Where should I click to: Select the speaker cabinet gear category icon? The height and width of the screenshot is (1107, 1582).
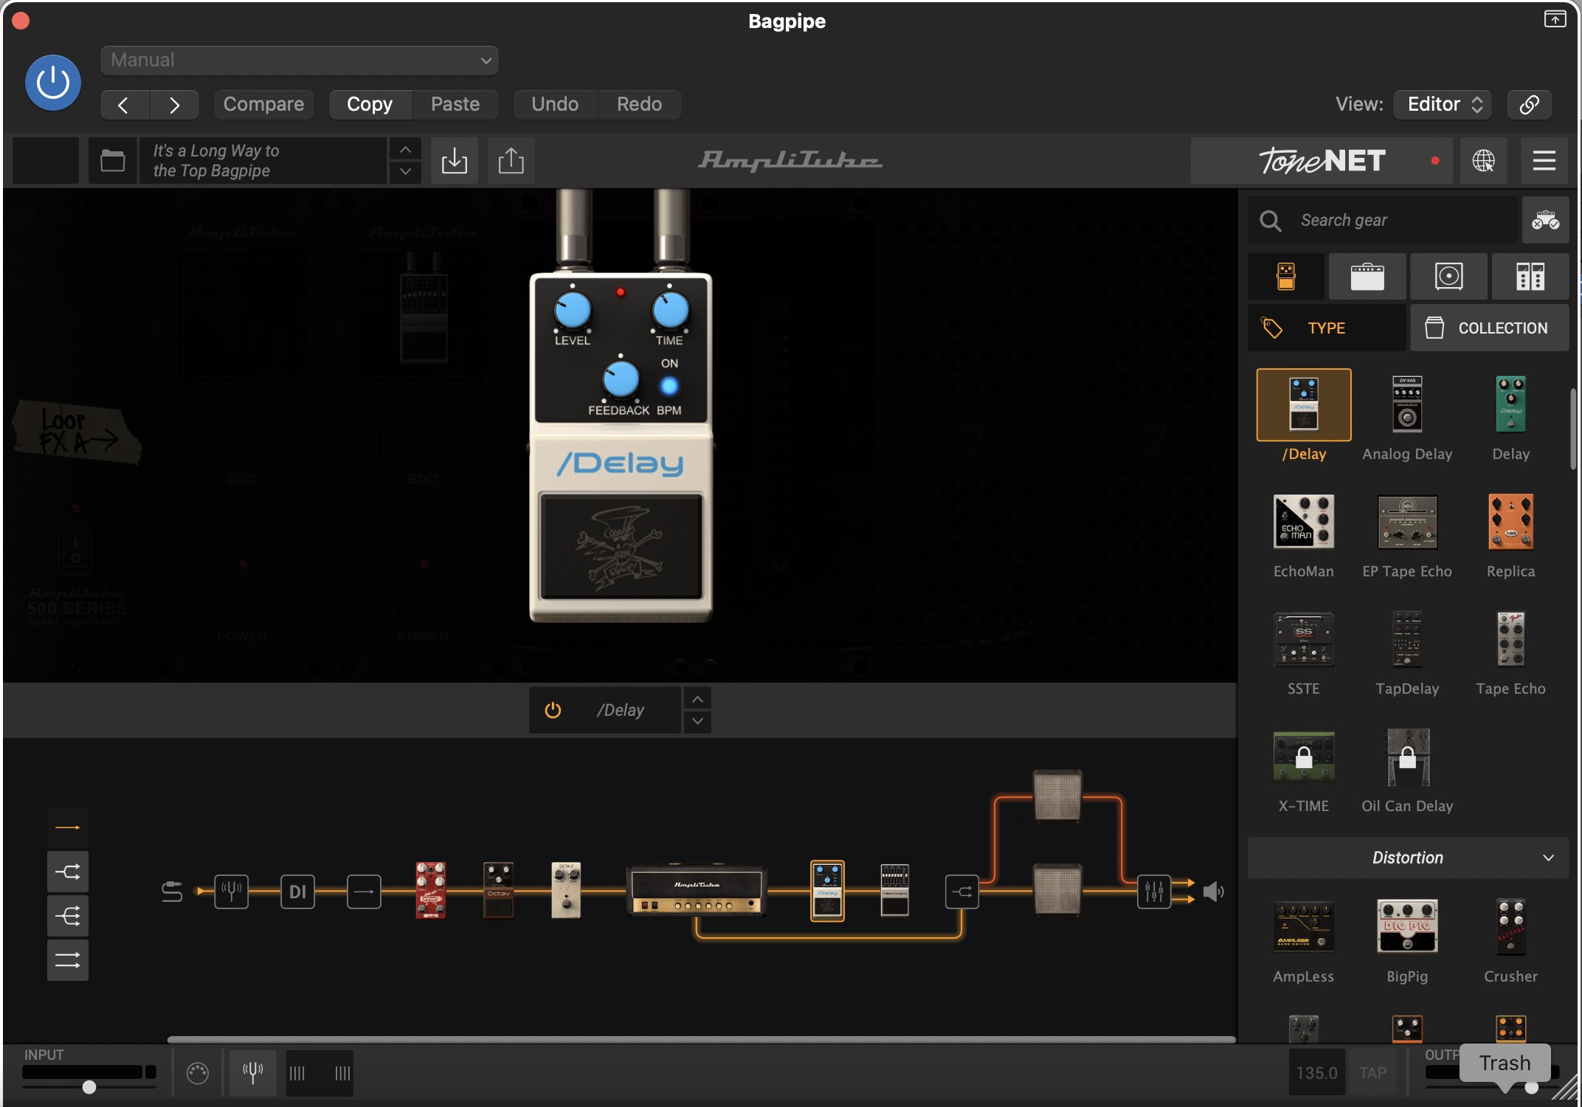[x=1448, y=277]
